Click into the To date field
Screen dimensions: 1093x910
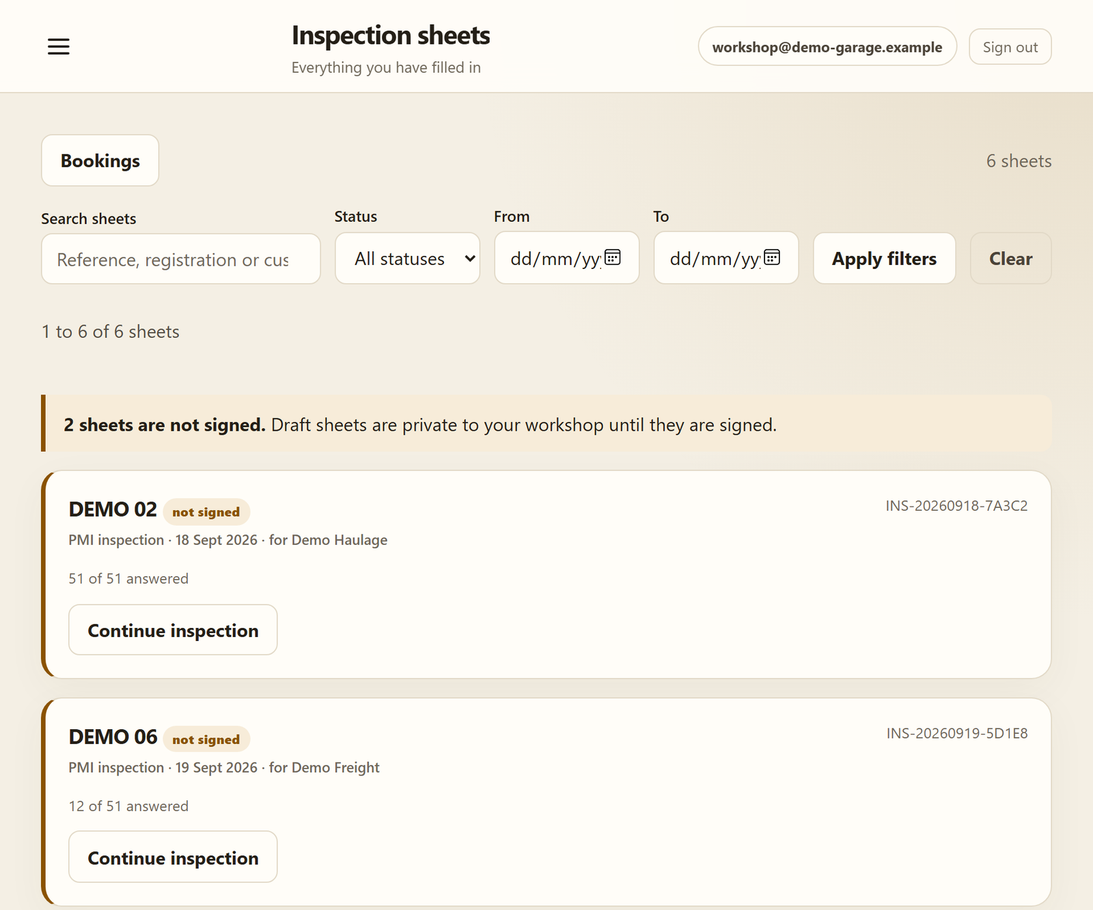[726, 258]
